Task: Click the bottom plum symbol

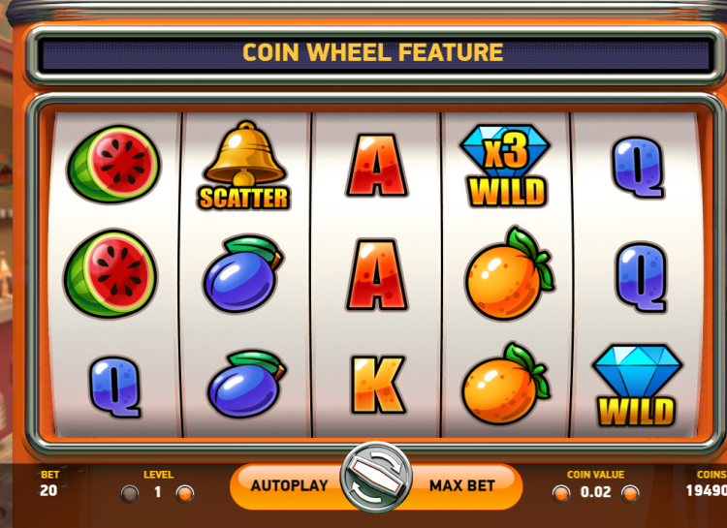Action: click(246, 384)
